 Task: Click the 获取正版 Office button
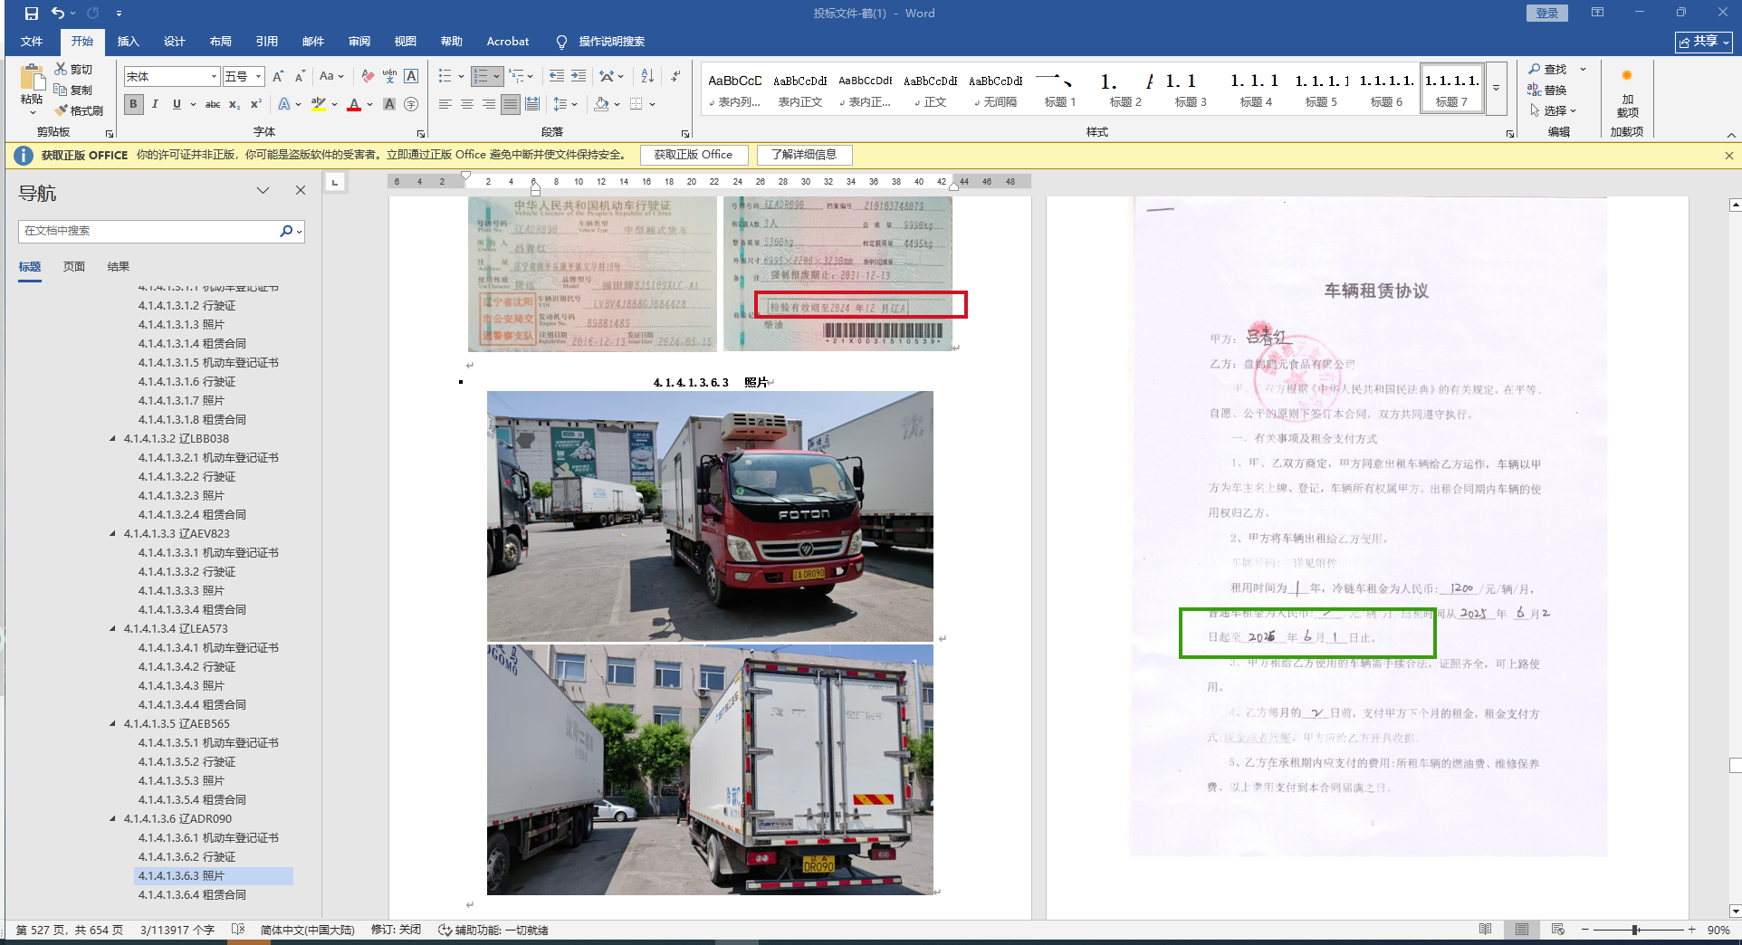click(x=694, y=155)
